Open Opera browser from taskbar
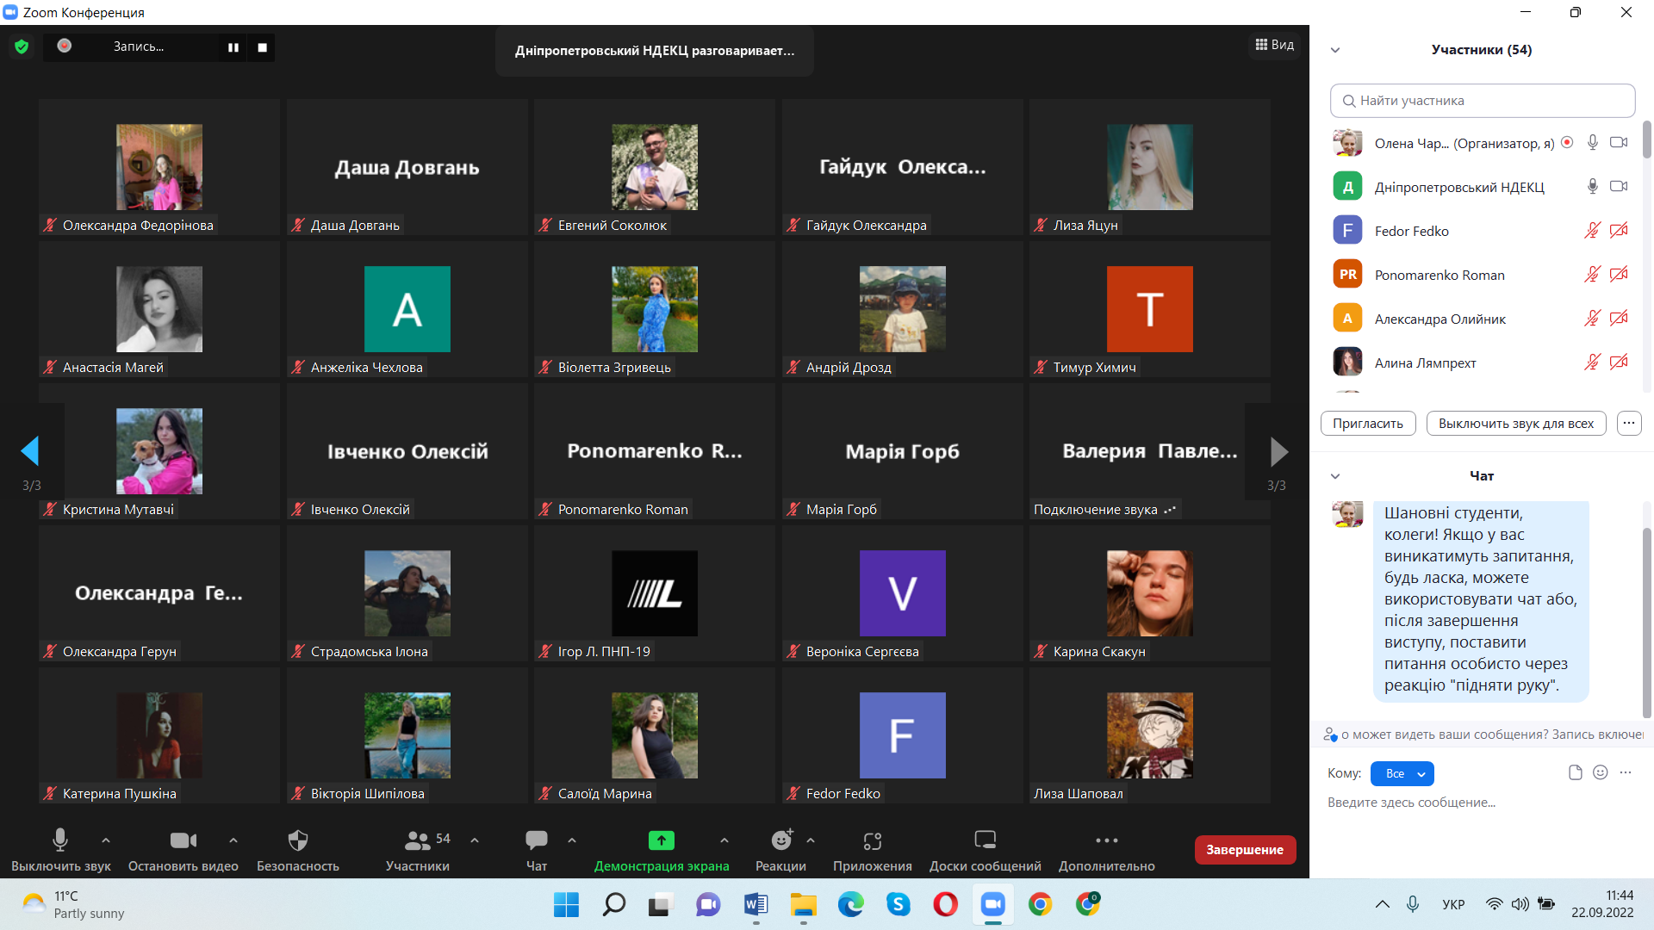 point(946,904)
